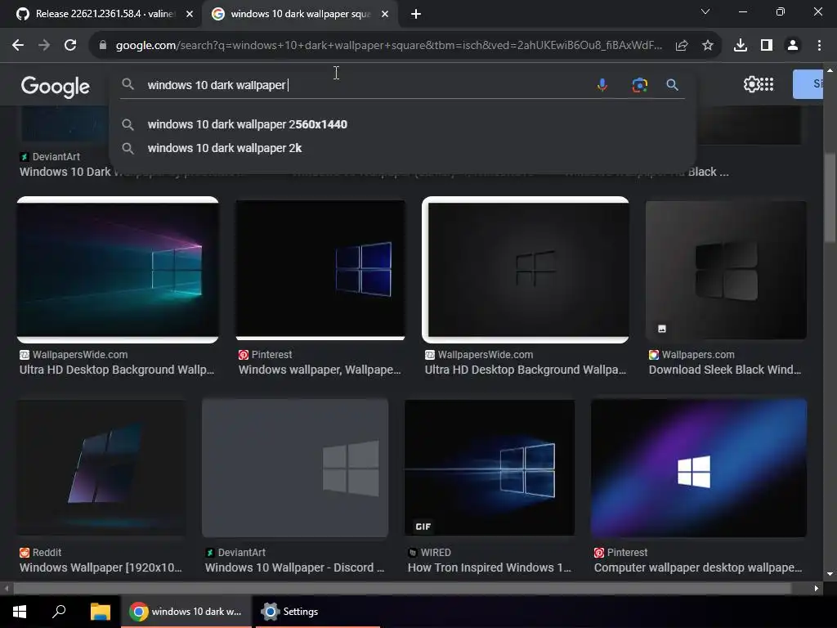
Task: Open Google quick settings gear icon
Action: (x=751, y=84)
